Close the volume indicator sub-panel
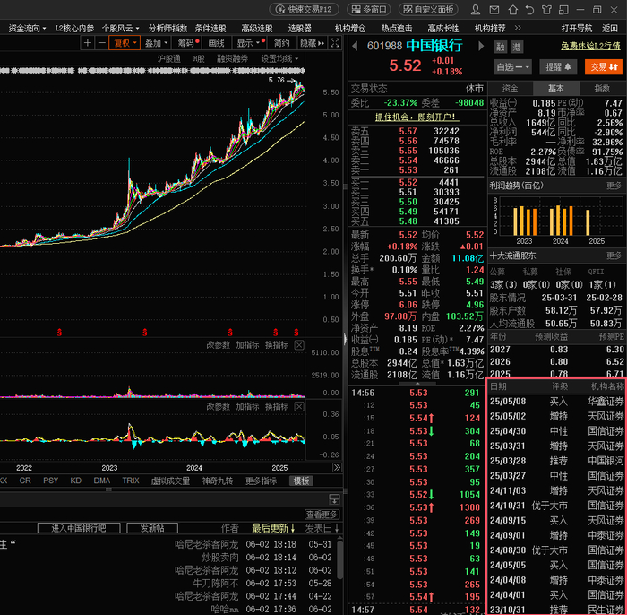 [x=299, y=345]
